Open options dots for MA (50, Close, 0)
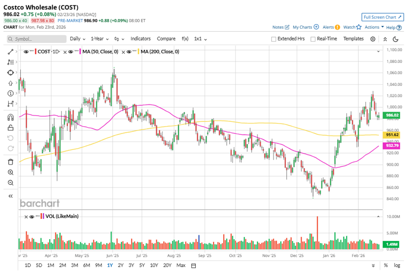Viewport: 407px width, 273px height. [77, 51]
